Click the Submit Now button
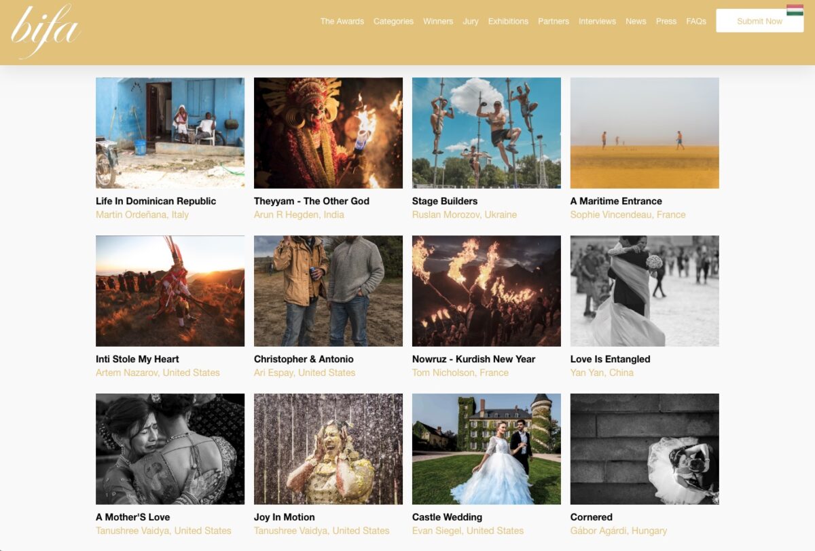This screenshot has width=815, height=551. click(760, 21)
